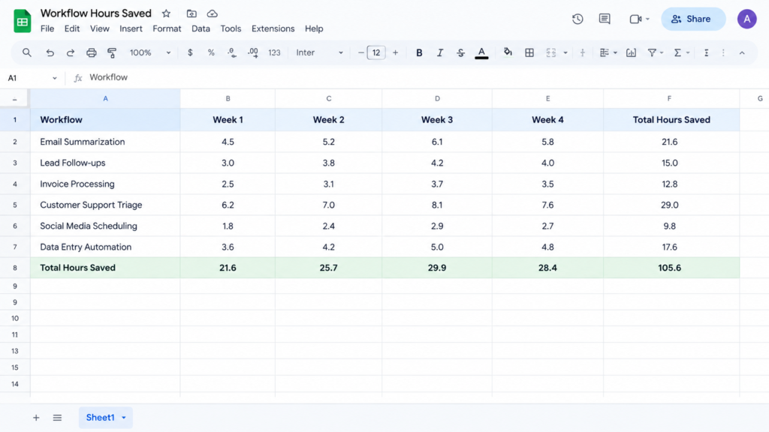Open the File menu

point(47,28)
